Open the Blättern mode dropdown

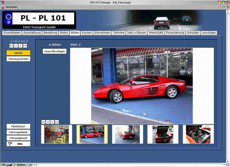coord(24,165)
